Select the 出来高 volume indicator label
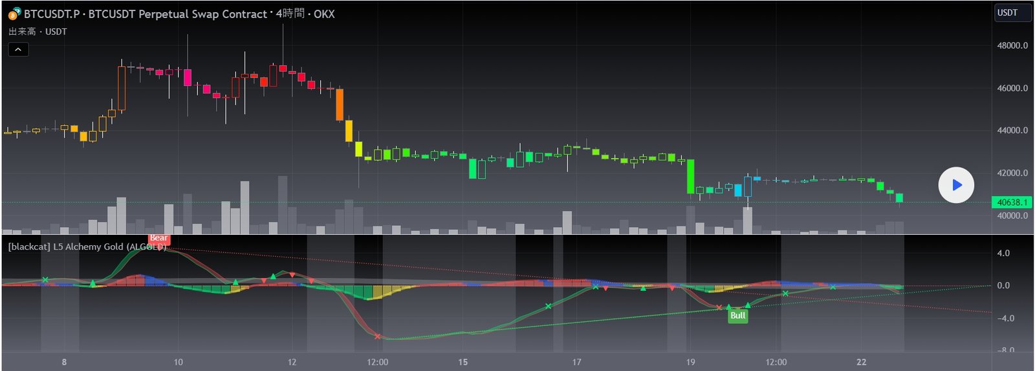 (x=22, y=32)
